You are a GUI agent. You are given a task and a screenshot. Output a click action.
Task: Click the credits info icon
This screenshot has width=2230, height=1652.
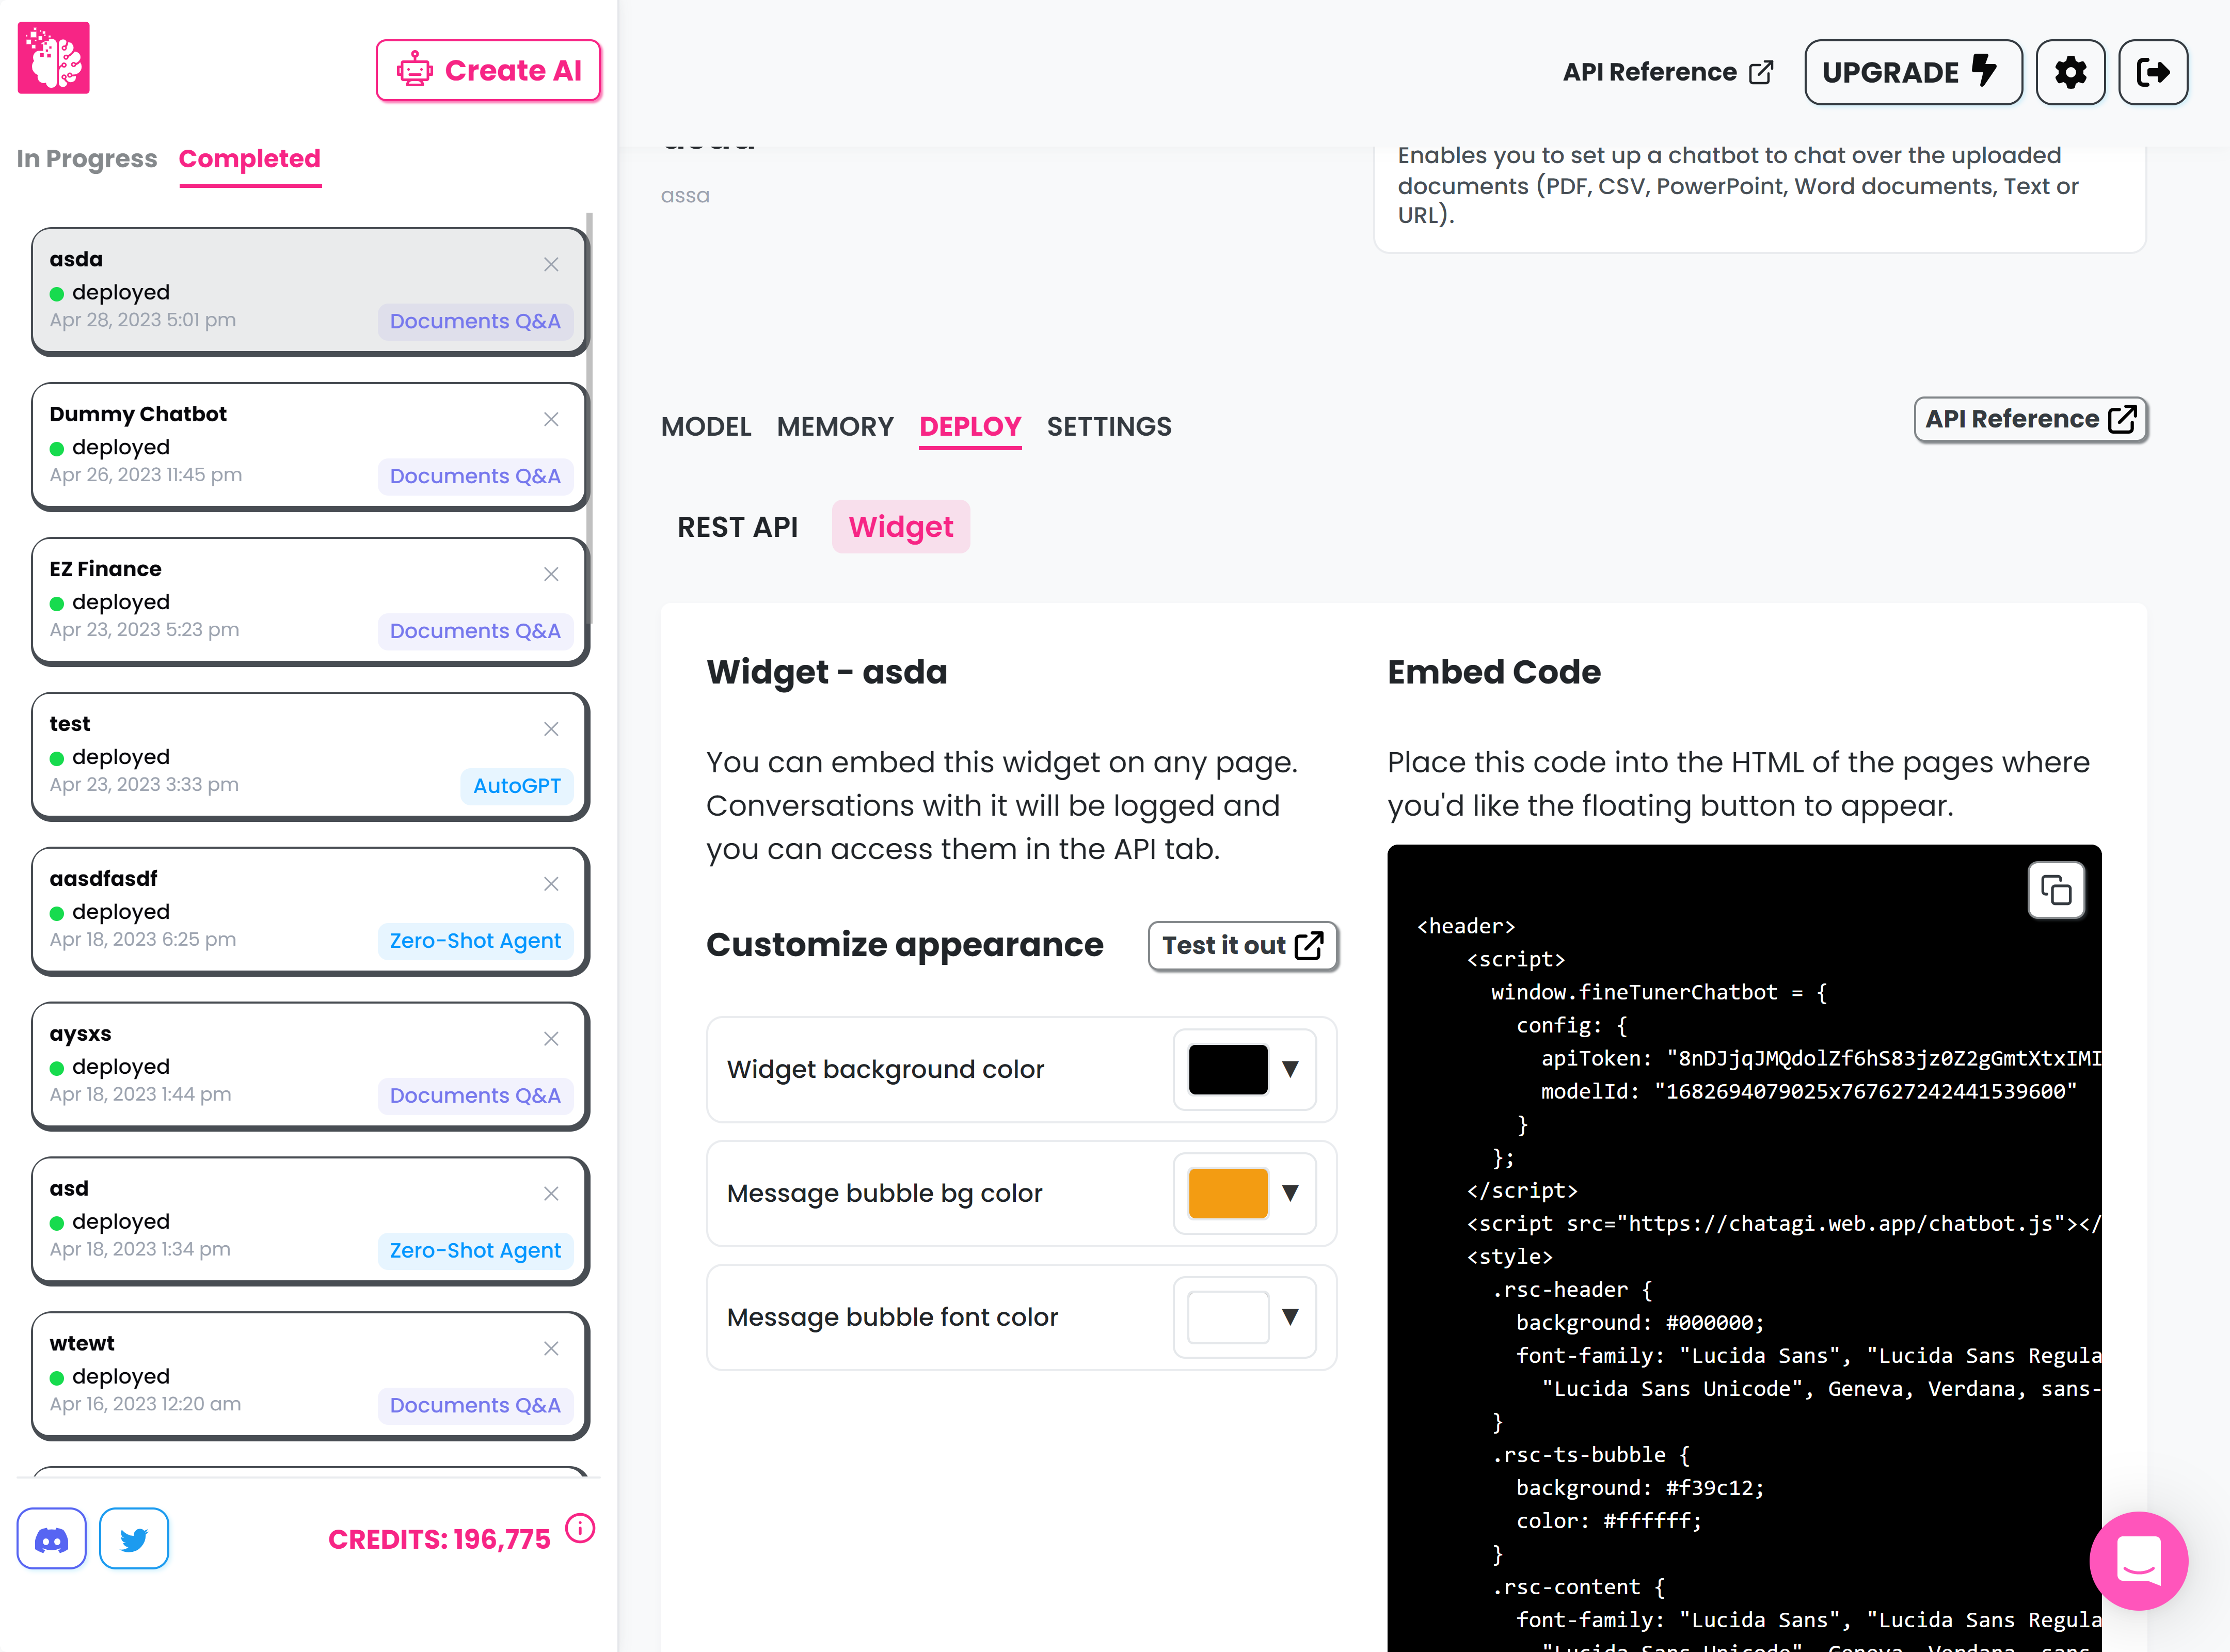[x=580, y=1528]
